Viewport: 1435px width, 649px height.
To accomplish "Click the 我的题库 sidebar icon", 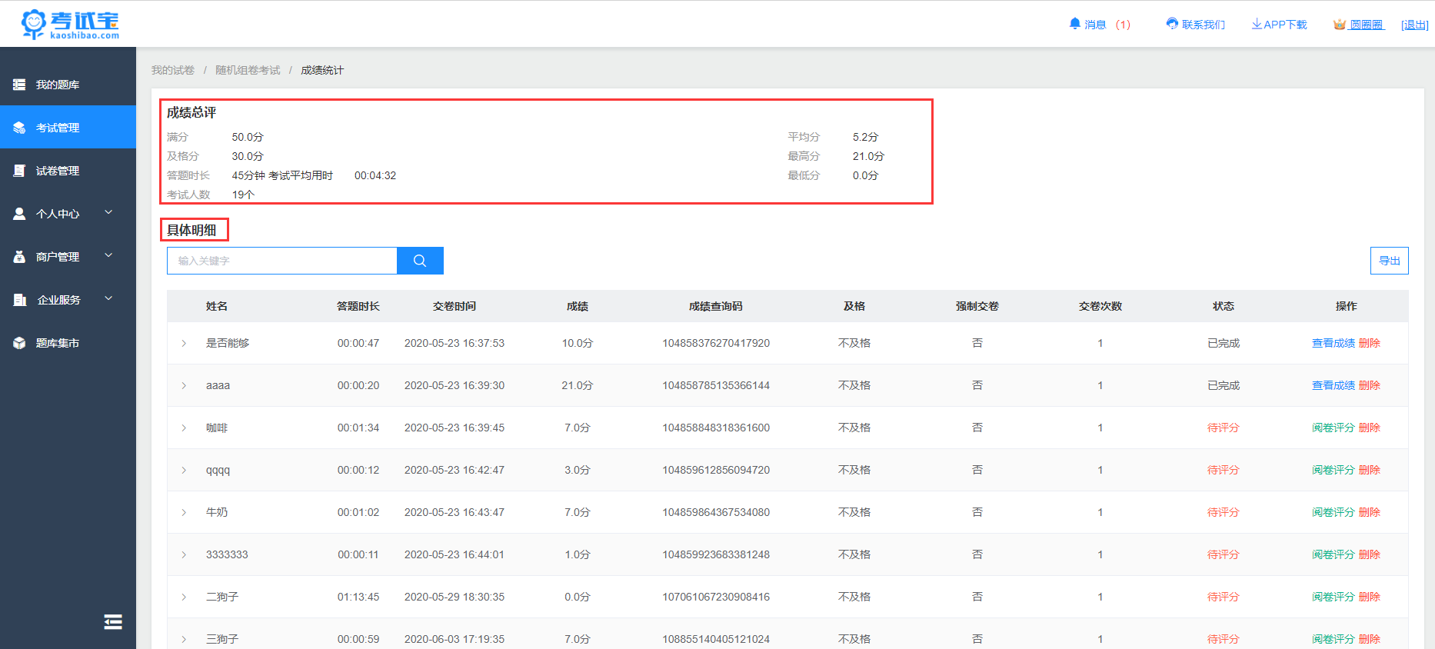I will click(19, 85).
